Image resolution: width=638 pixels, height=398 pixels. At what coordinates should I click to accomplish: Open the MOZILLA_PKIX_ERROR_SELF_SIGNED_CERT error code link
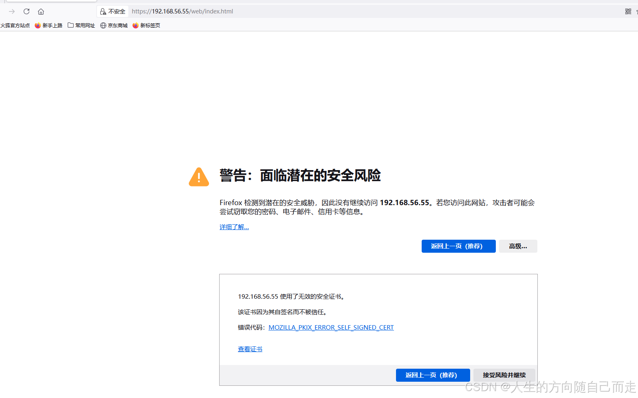(331, 328)
